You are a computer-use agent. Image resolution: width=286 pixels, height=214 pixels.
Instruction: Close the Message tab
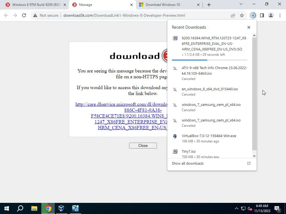tap(132, 5)
